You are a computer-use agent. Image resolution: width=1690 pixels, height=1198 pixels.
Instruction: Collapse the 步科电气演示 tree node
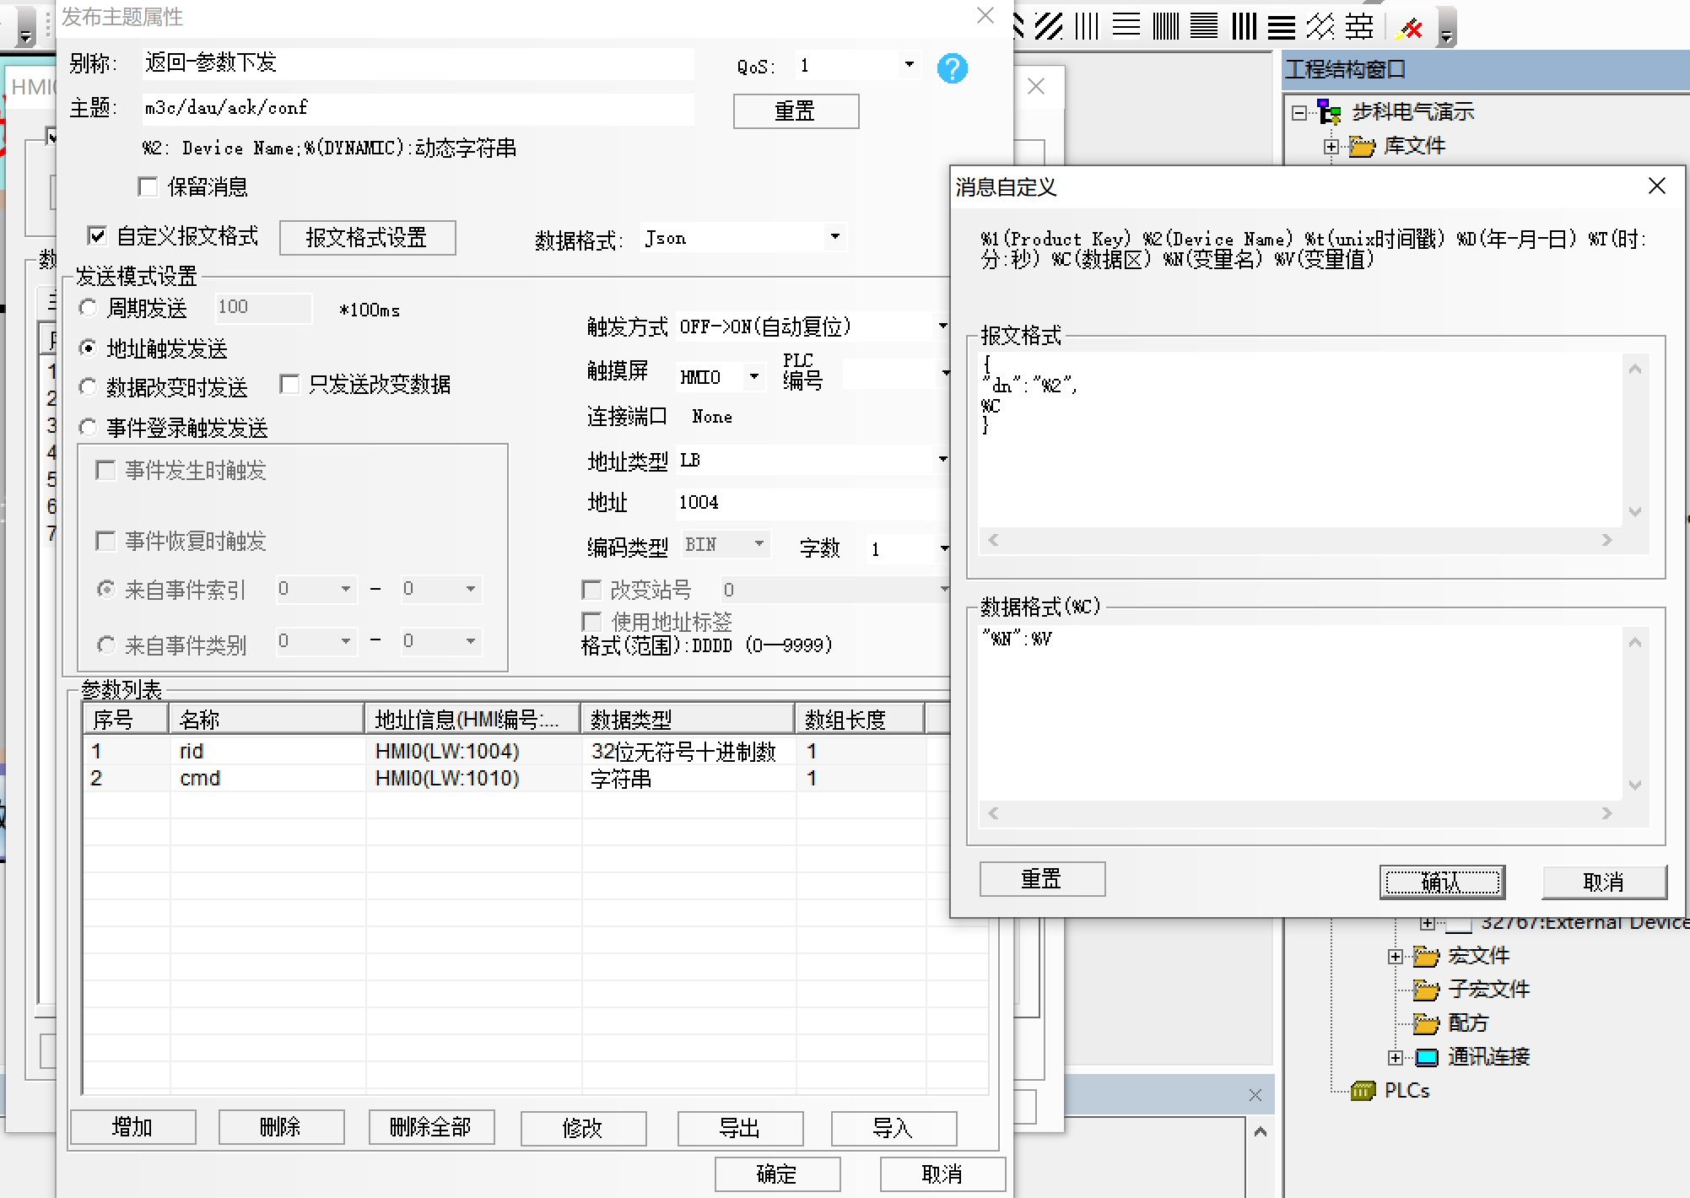click(x=1299, y=112)
